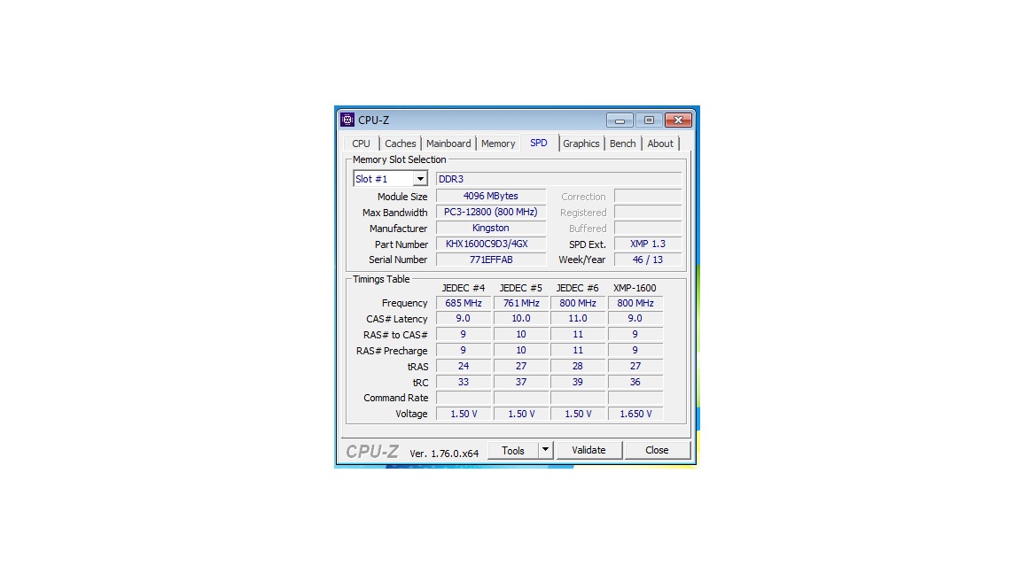Close CPU-Z with the red X
1021x574 pixels.
pos(678,120)
